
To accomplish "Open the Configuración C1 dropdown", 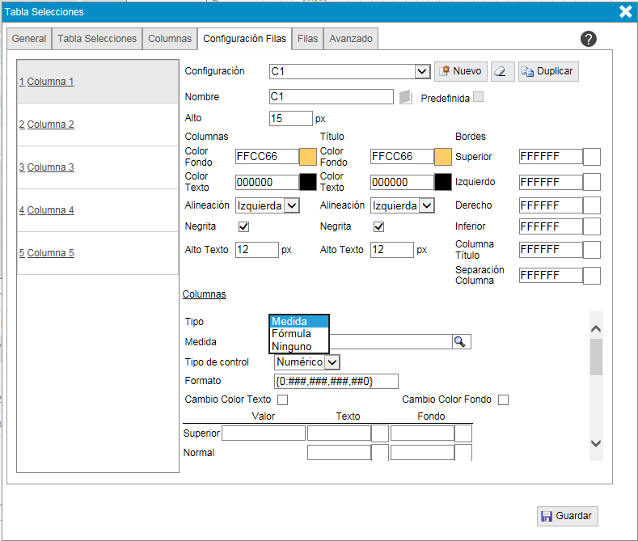I will tap(421, 71).
